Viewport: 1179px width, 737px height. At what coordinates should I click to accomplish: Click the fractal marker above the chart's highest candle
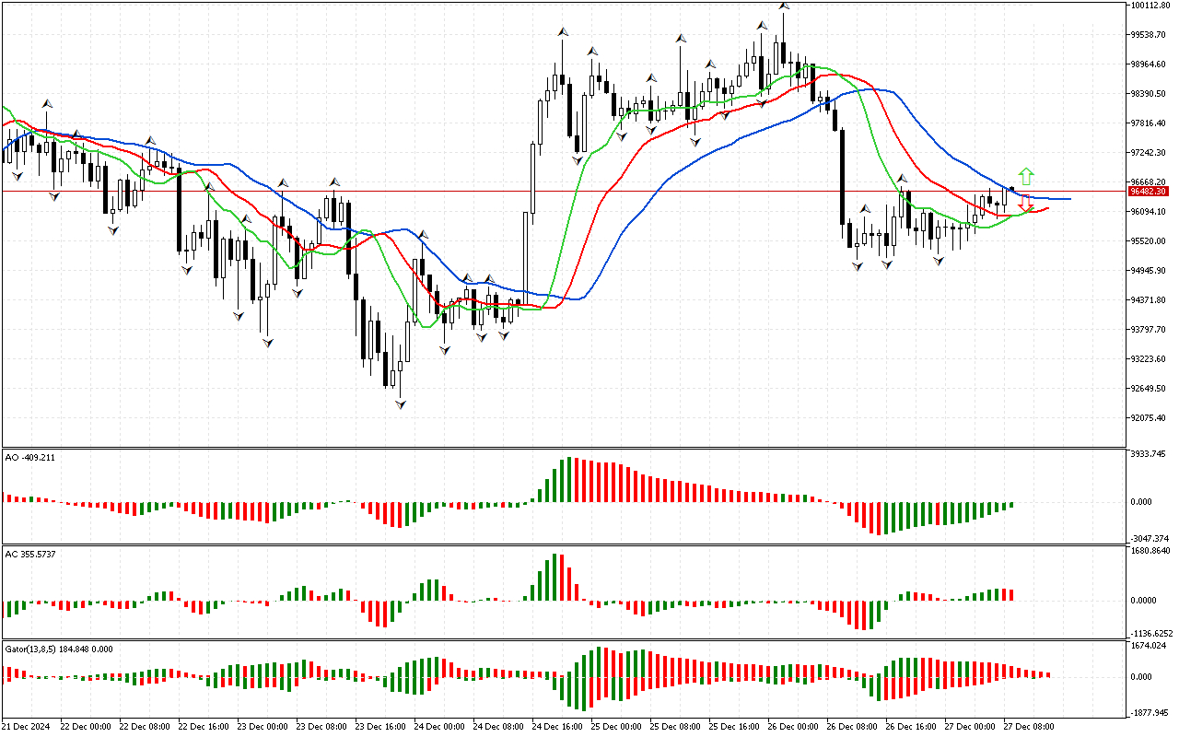(784, 6)
